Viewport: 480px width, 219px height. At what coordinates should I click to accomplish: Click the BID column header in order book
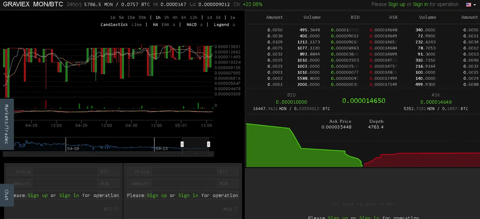click(x=355, y=17)
